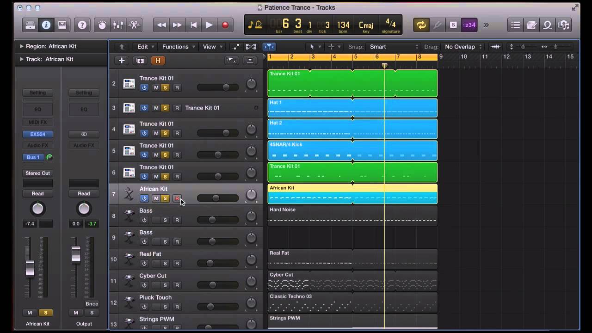This screenshot has width=592, height=333.
Task: Click the waveform zoom button
Action: point(495,47)
